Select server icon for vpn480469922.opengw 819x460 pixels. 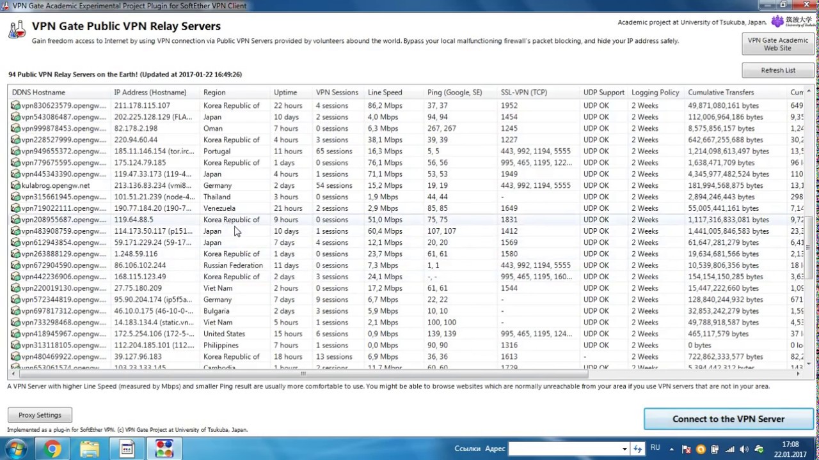coord(15,356)
